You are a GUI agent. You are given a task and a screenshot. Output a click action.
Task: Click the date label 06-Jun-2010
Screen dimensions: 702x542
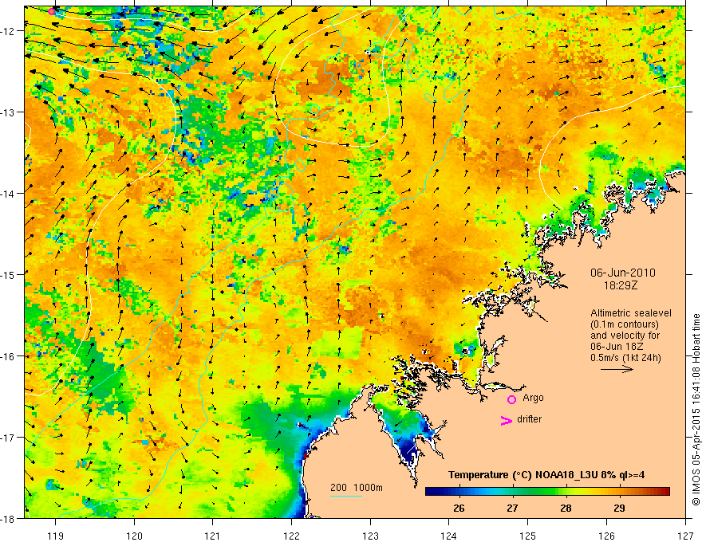[623, 273]
